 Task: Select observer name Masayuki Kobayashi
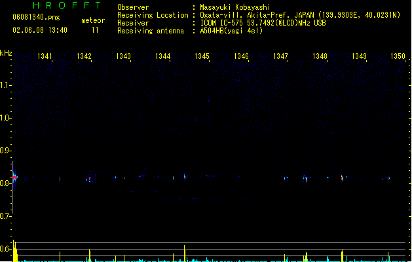tap(235, 7)
